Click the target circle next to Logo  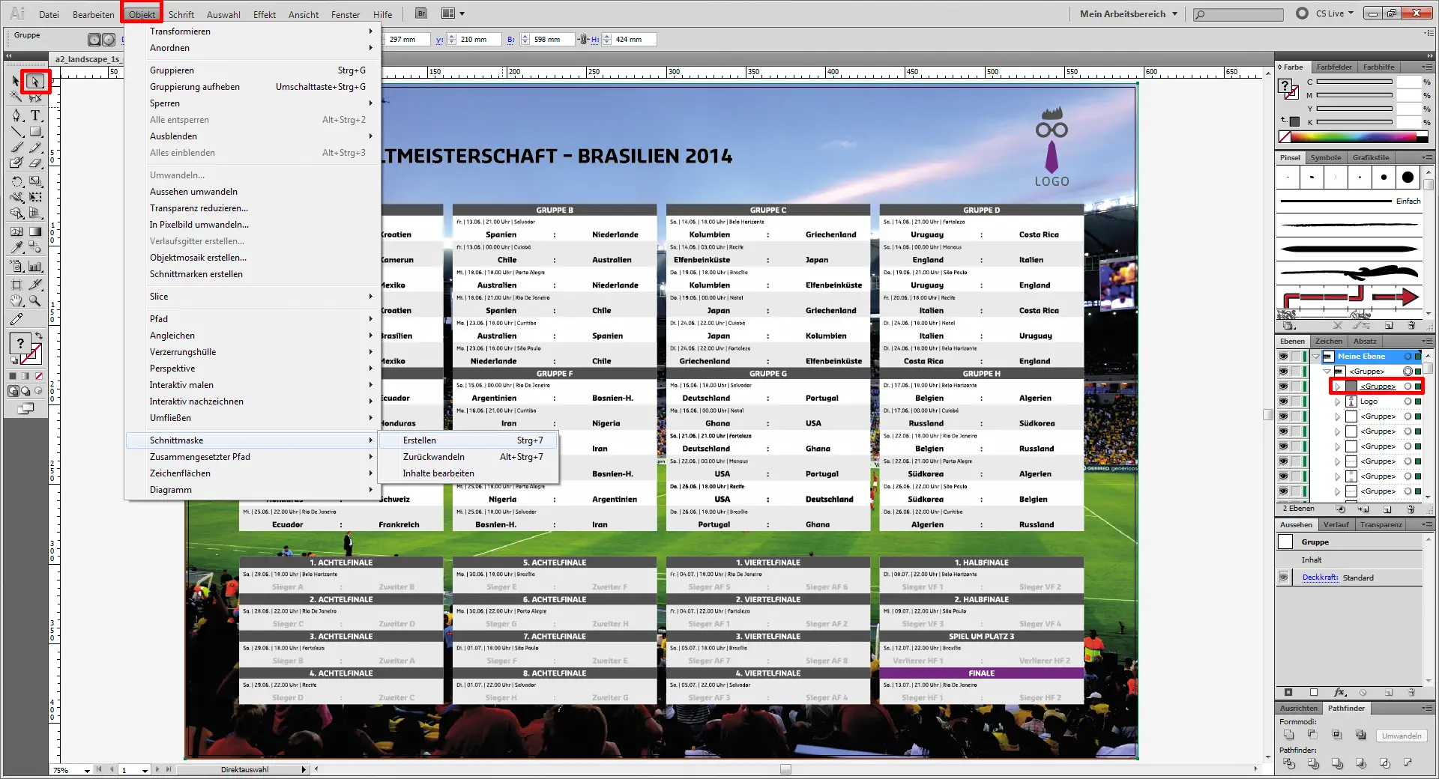[x=1408, y=401]
